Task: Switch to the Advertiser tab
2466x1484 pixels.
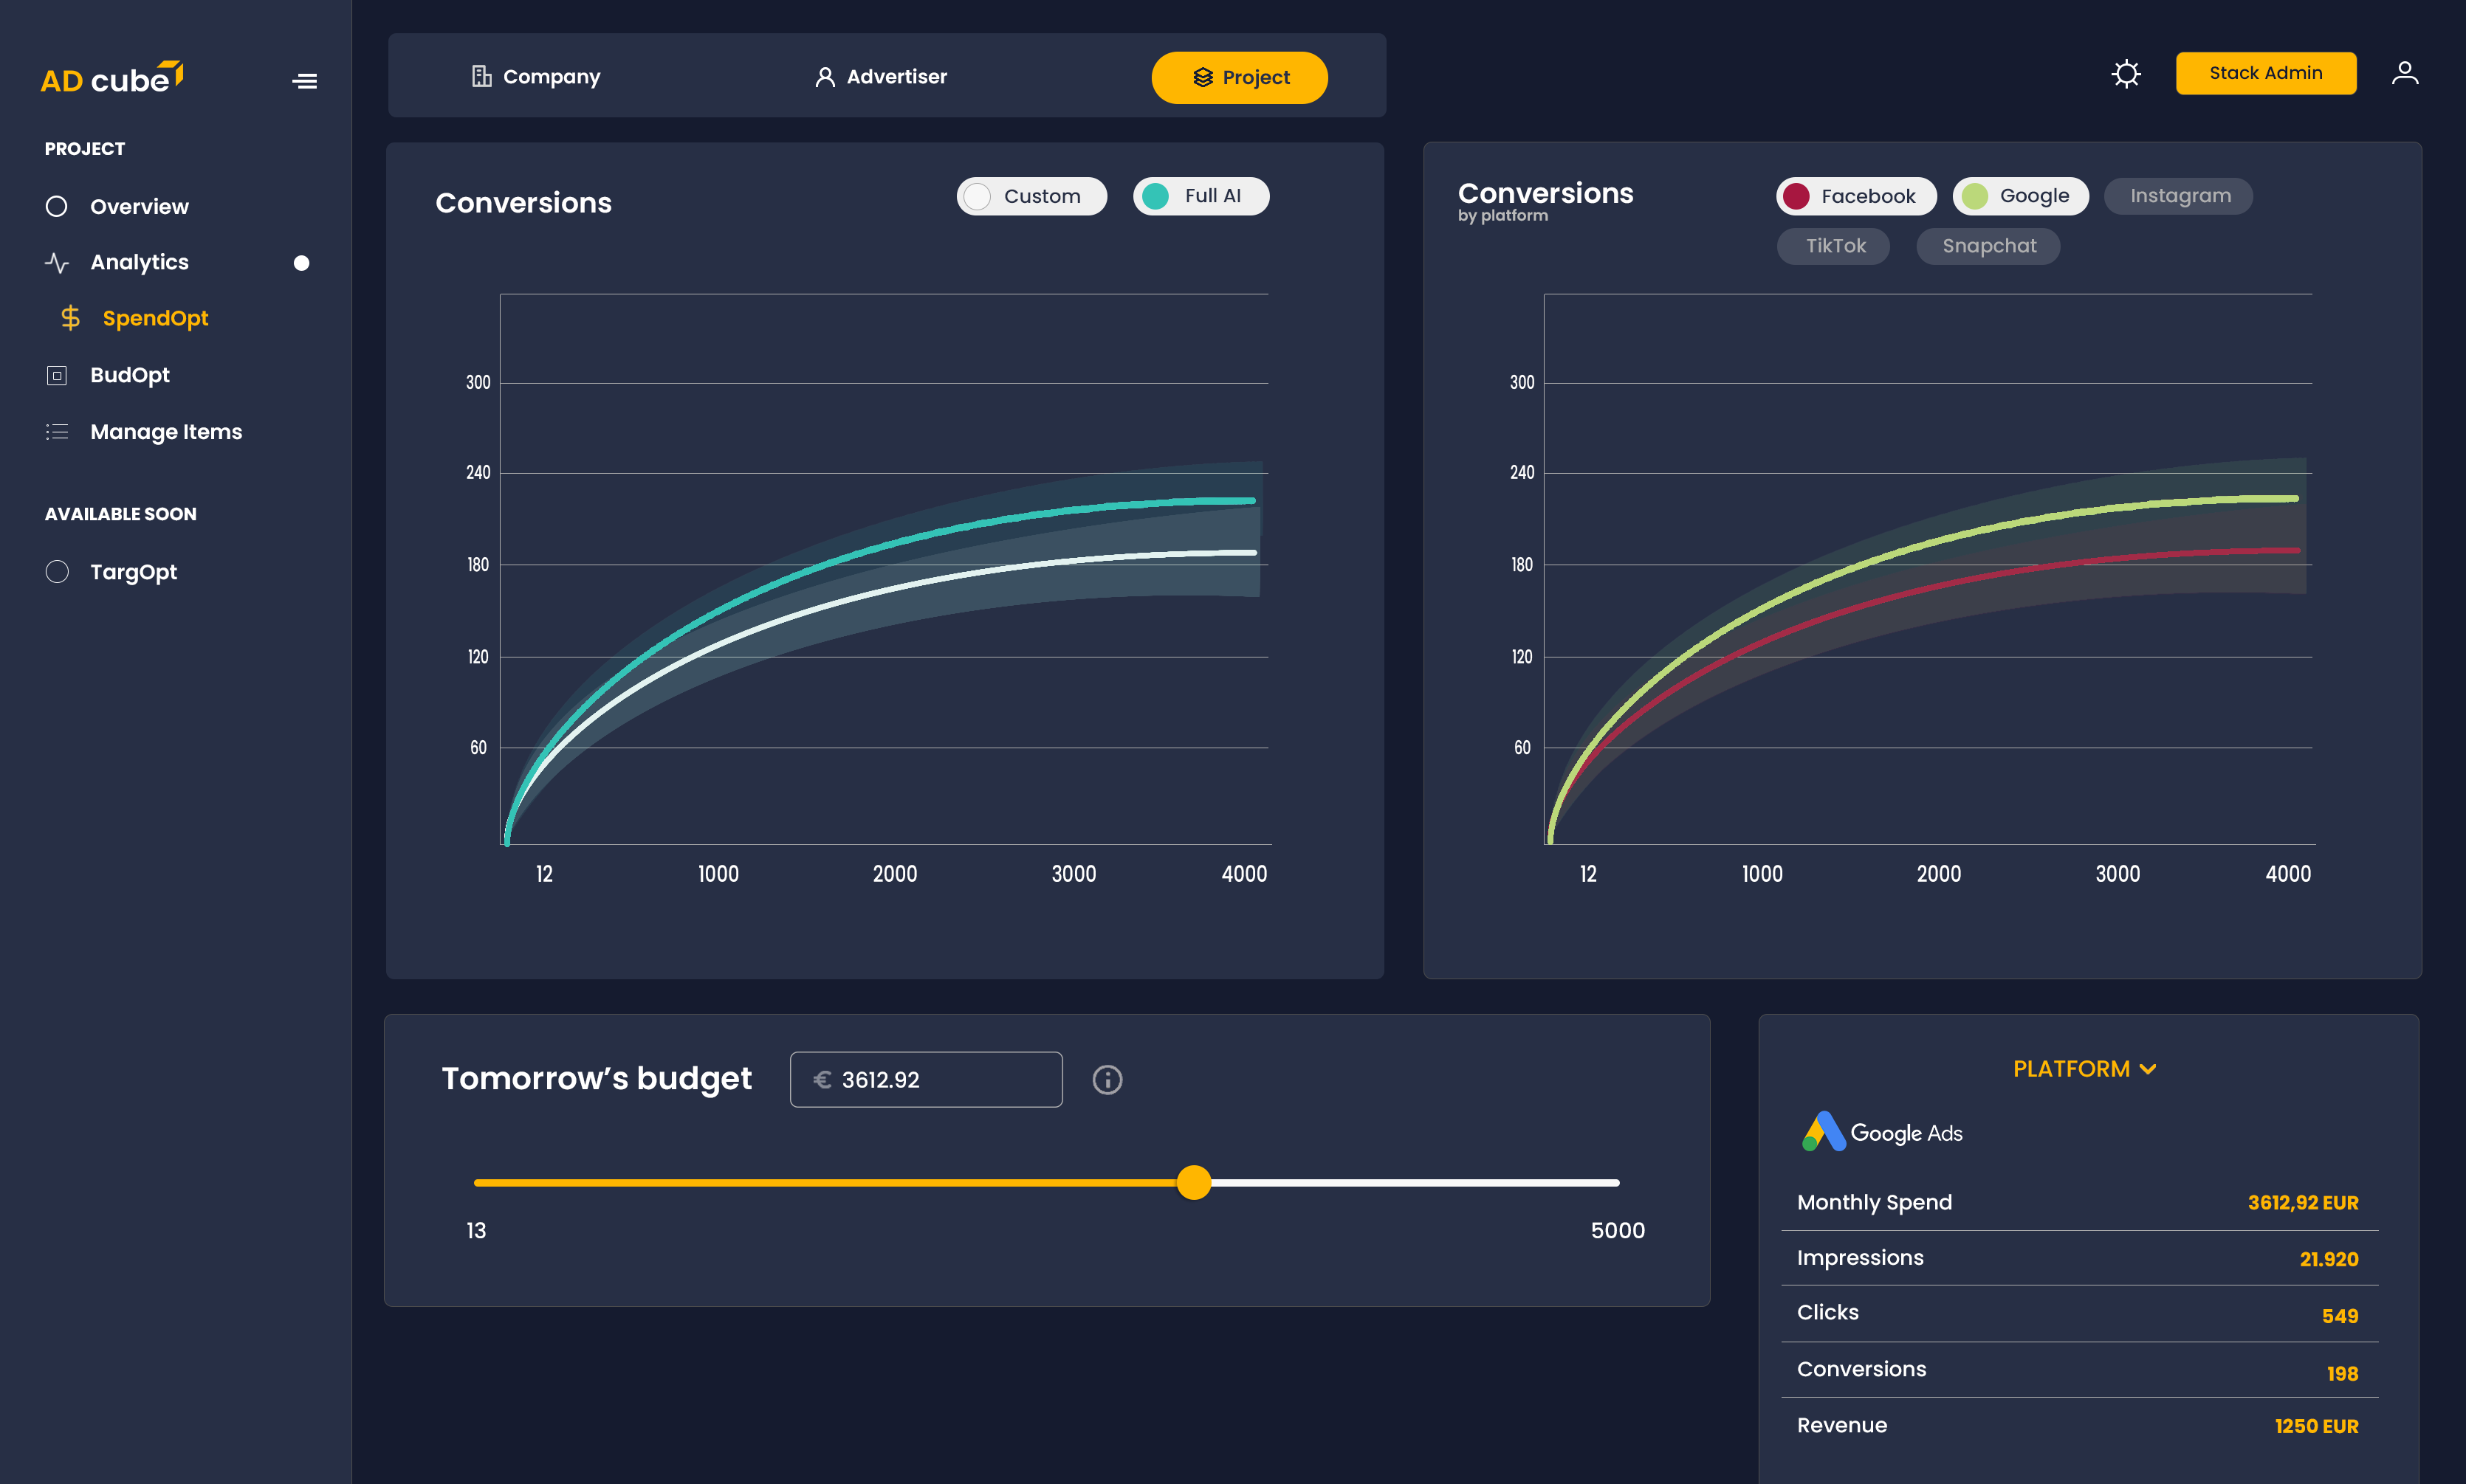Action: click(x=880, y=77)
